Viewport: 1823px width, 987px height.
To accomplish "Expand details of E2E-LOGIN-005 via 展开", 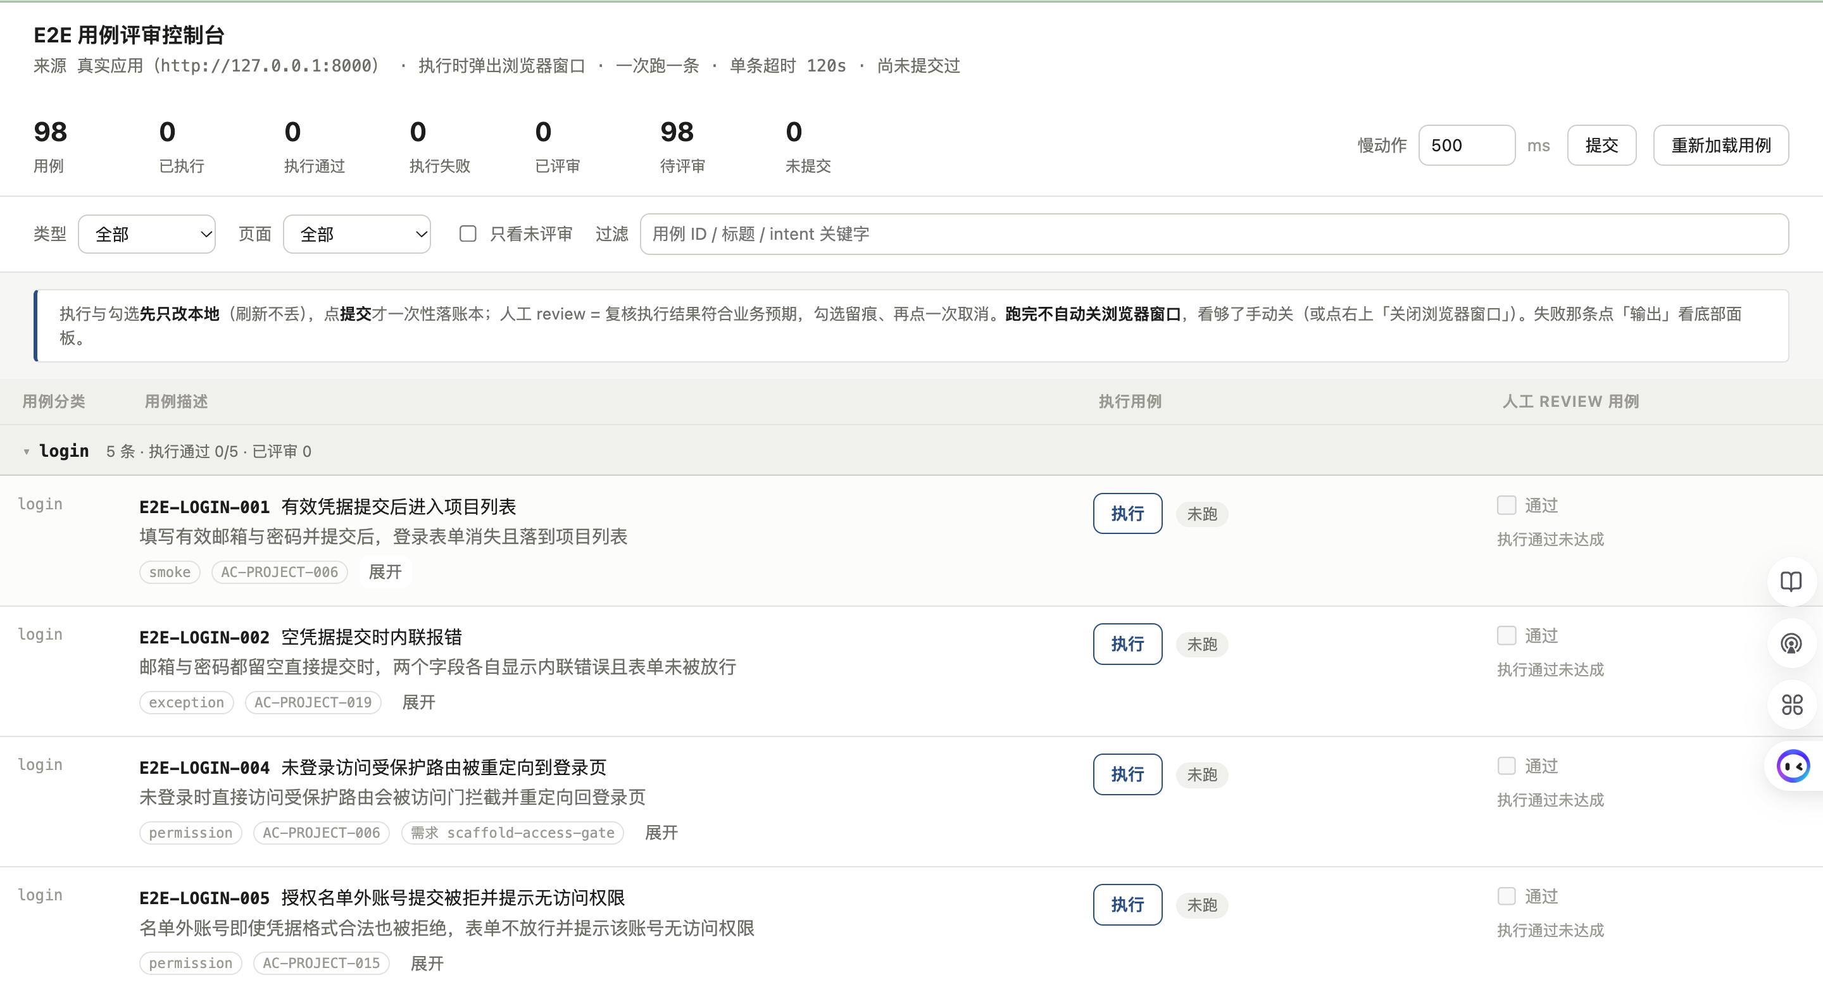I will pos(427,963).
